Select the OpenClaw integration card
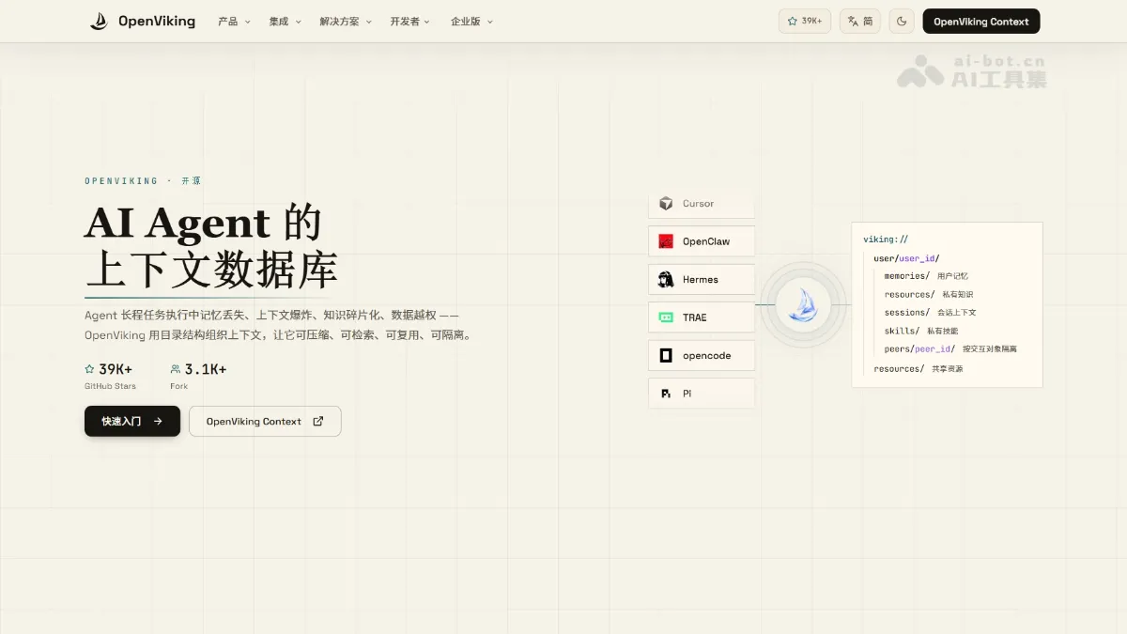The height and width of the screenshot is (634, 1127). (702, 241)
